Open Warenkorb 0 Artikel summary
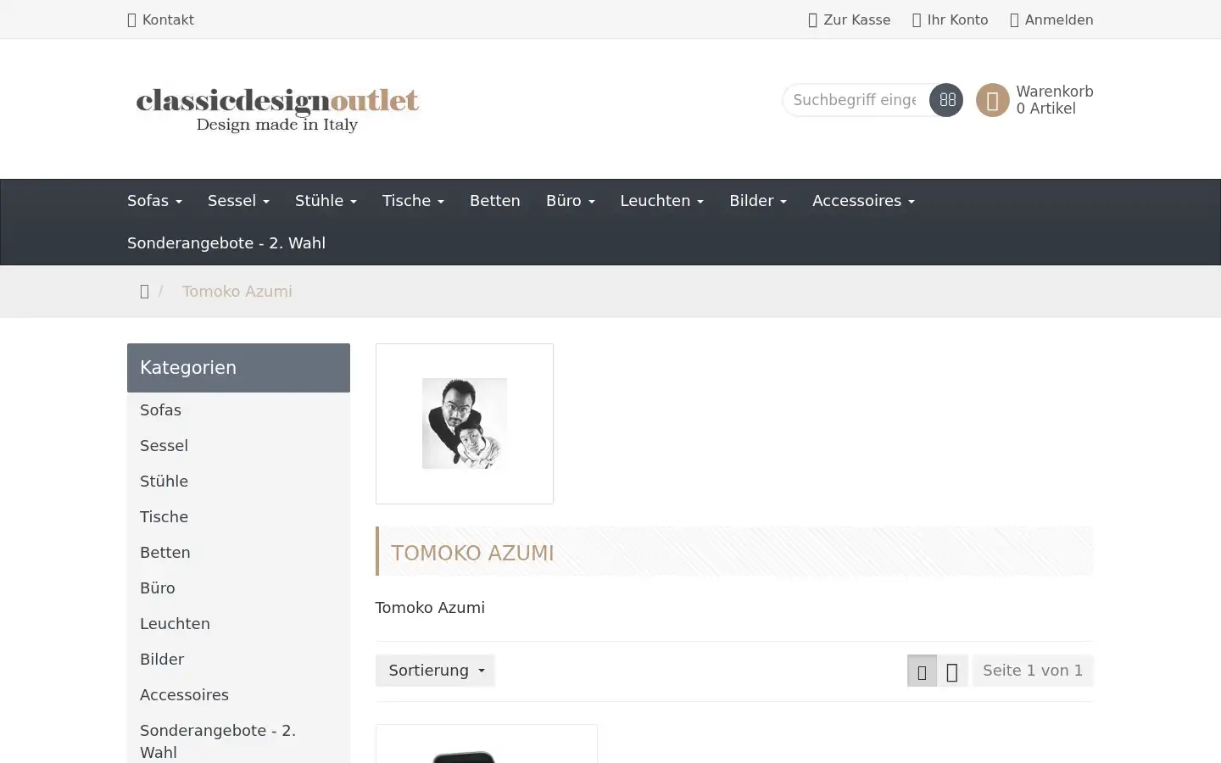This screenshot has height=763, width=1221. pos(1055,100)
